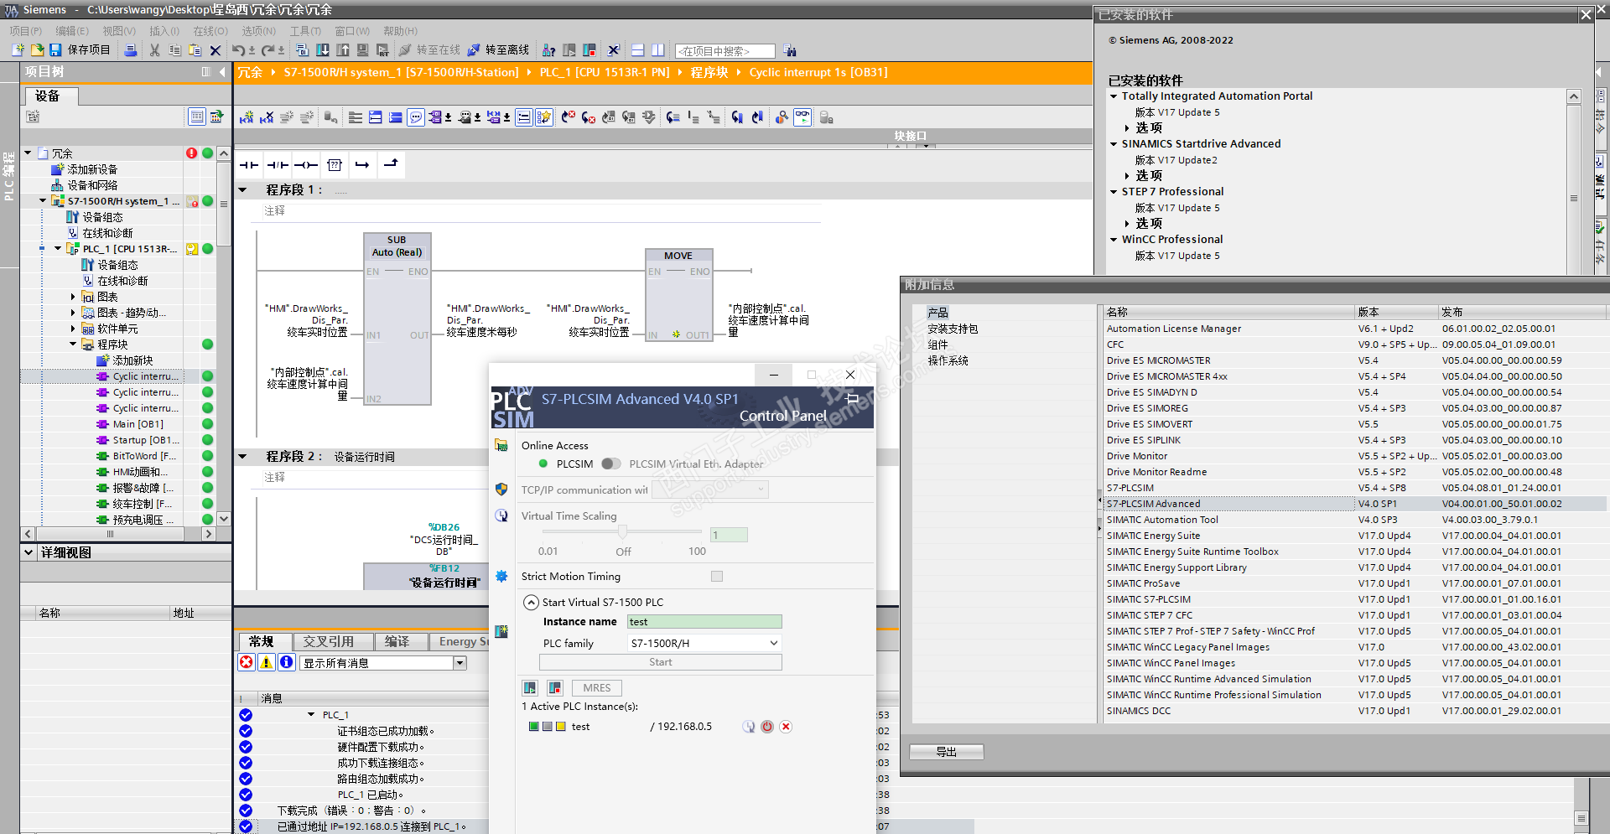
Task: Toggle error messages filter in message panel
Action: point(247,662)
